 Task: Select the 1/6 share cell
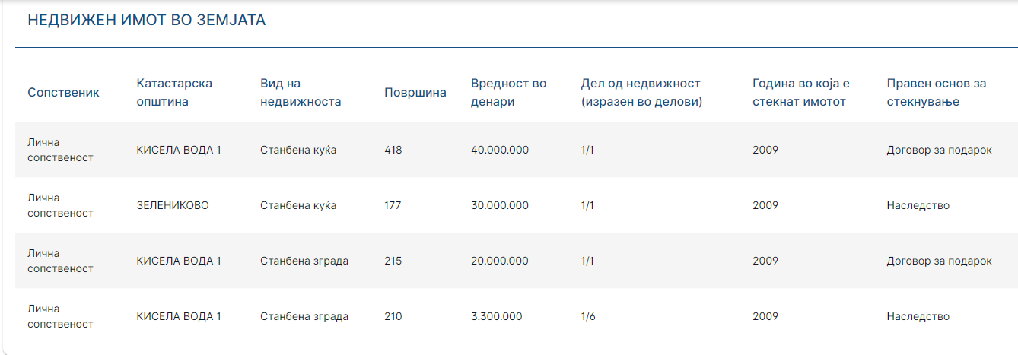click(x=588, y=316)
